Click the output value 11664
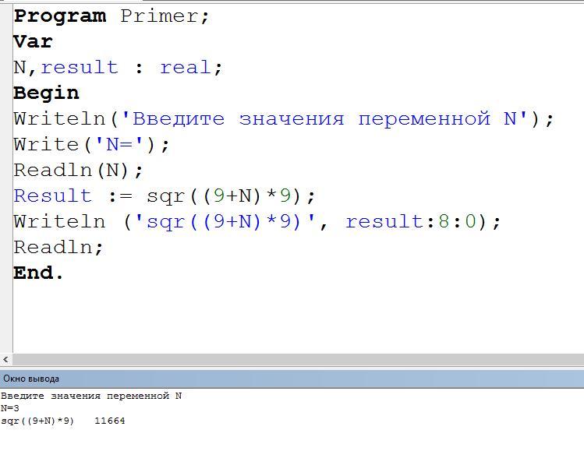Screen dimensions: 584x458 tap(109, 421)
